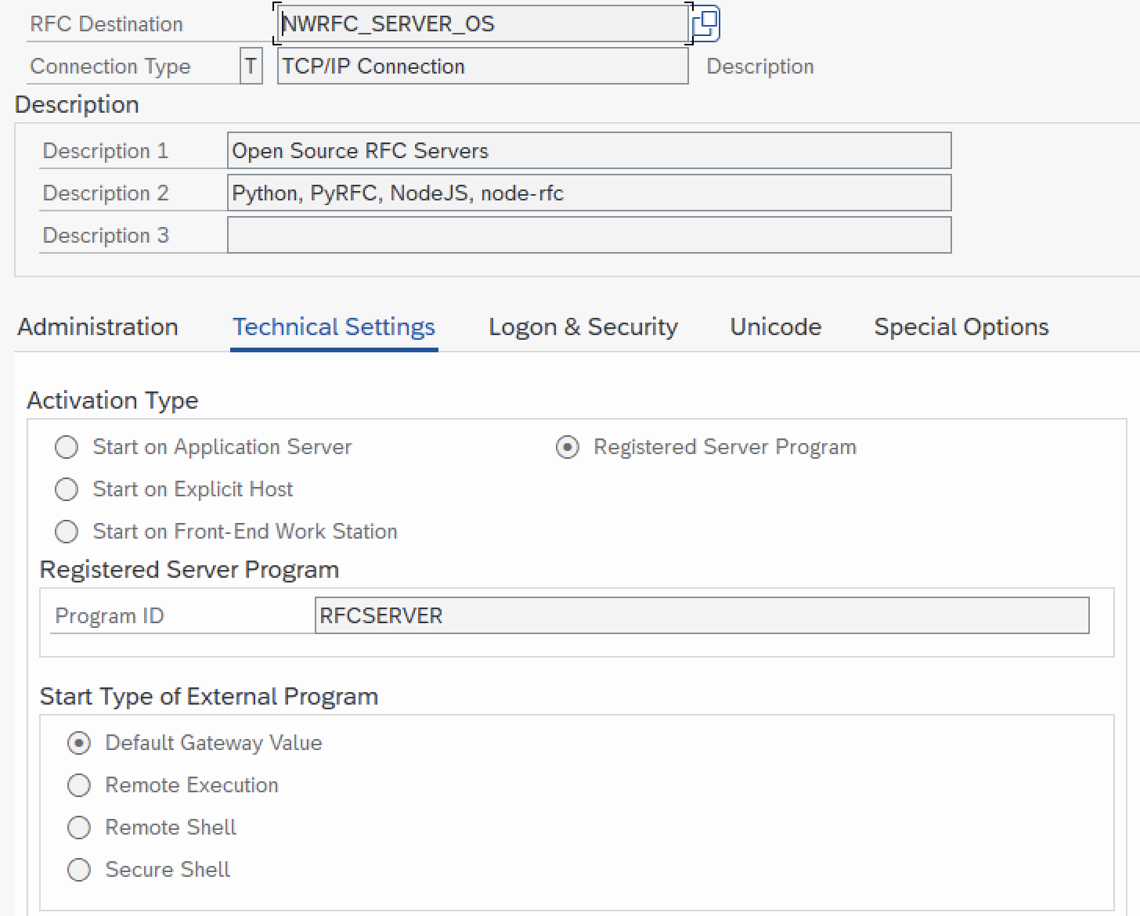
Task: Select Default Gateway Value start type
Action: 79,743
